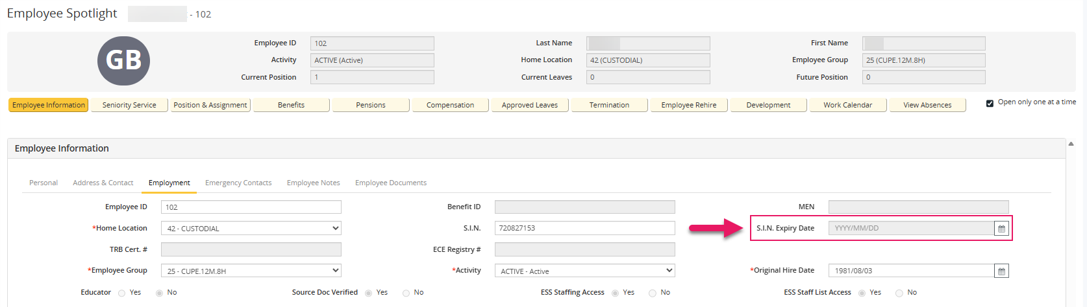Click header Employee ID field 102
The image size is (1087, 307).
tap(372, 43)
